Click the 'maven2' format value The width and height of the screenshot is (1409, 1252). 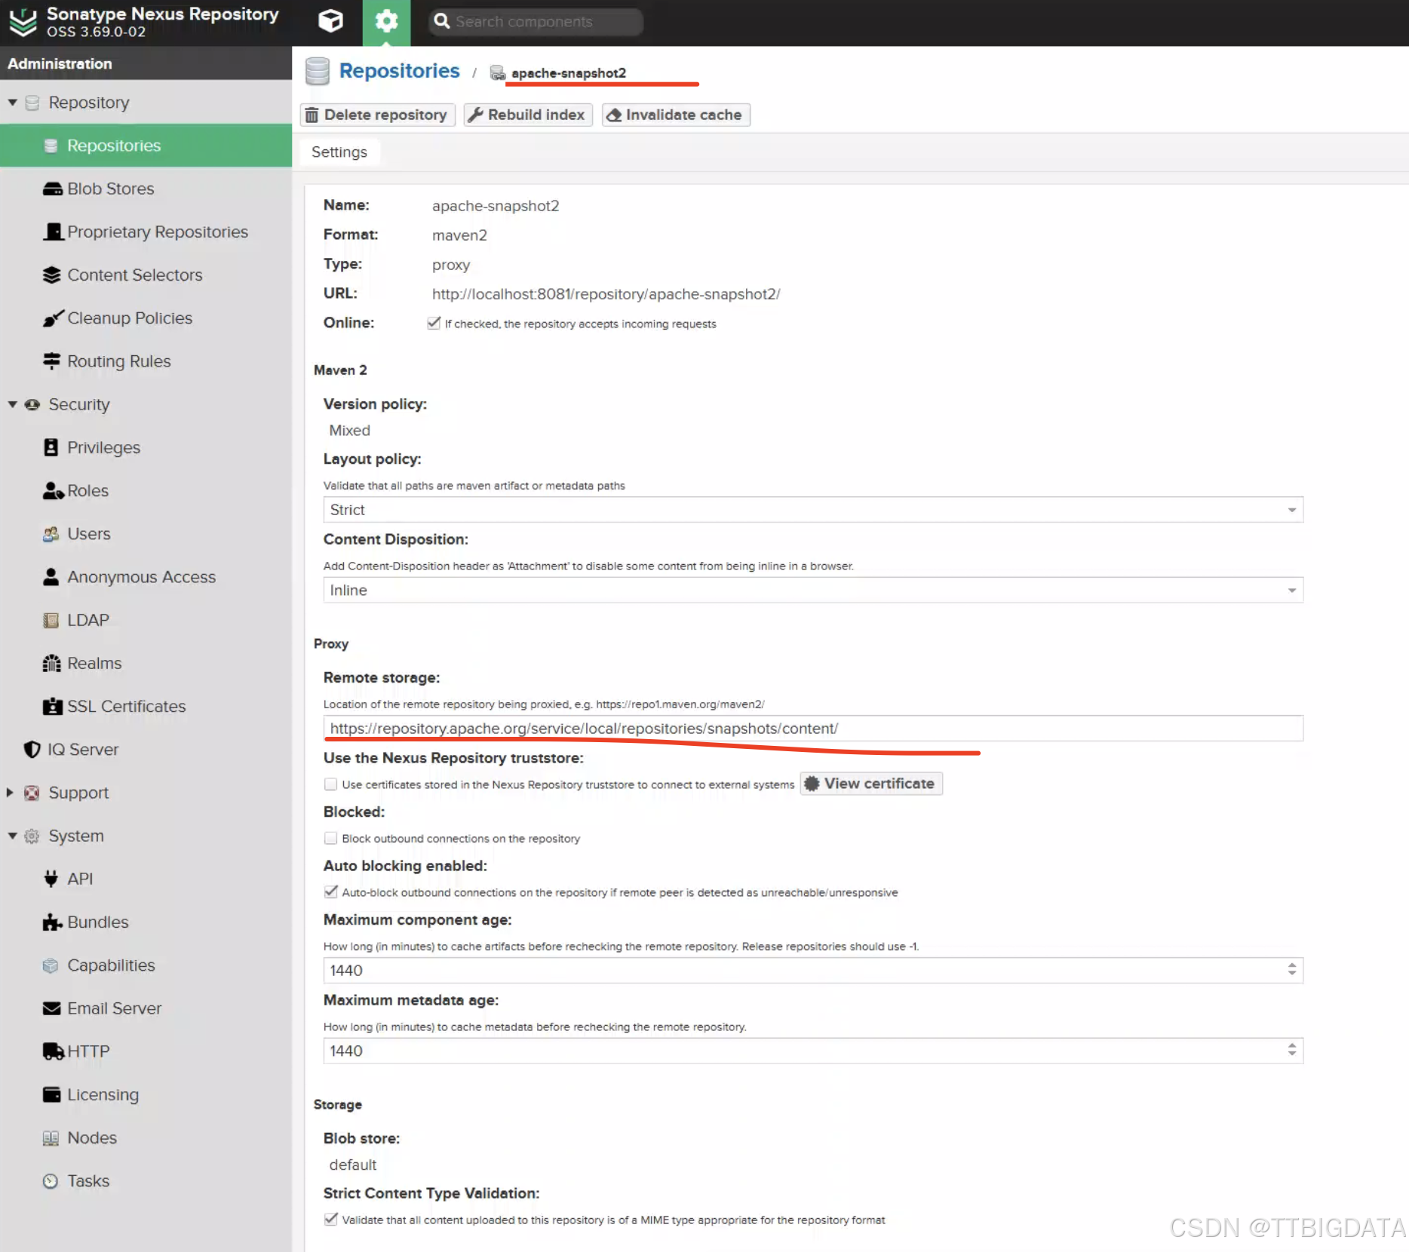(459, 235)
